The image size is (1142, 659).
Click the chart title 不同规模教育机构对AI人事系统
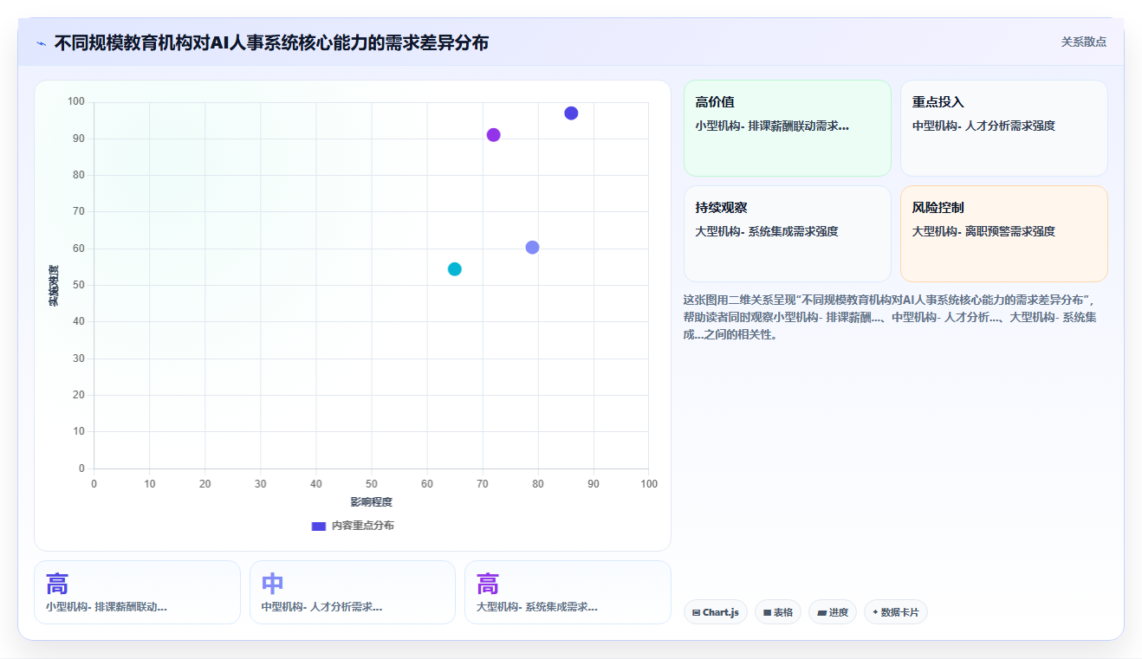coord(271,42)
